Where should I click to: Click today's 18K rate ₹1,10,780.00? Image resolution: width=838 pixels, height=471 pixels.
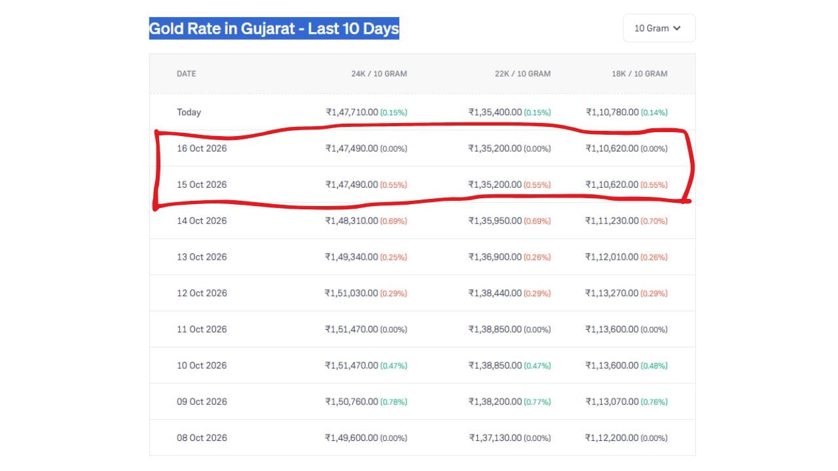pos(612,113)
